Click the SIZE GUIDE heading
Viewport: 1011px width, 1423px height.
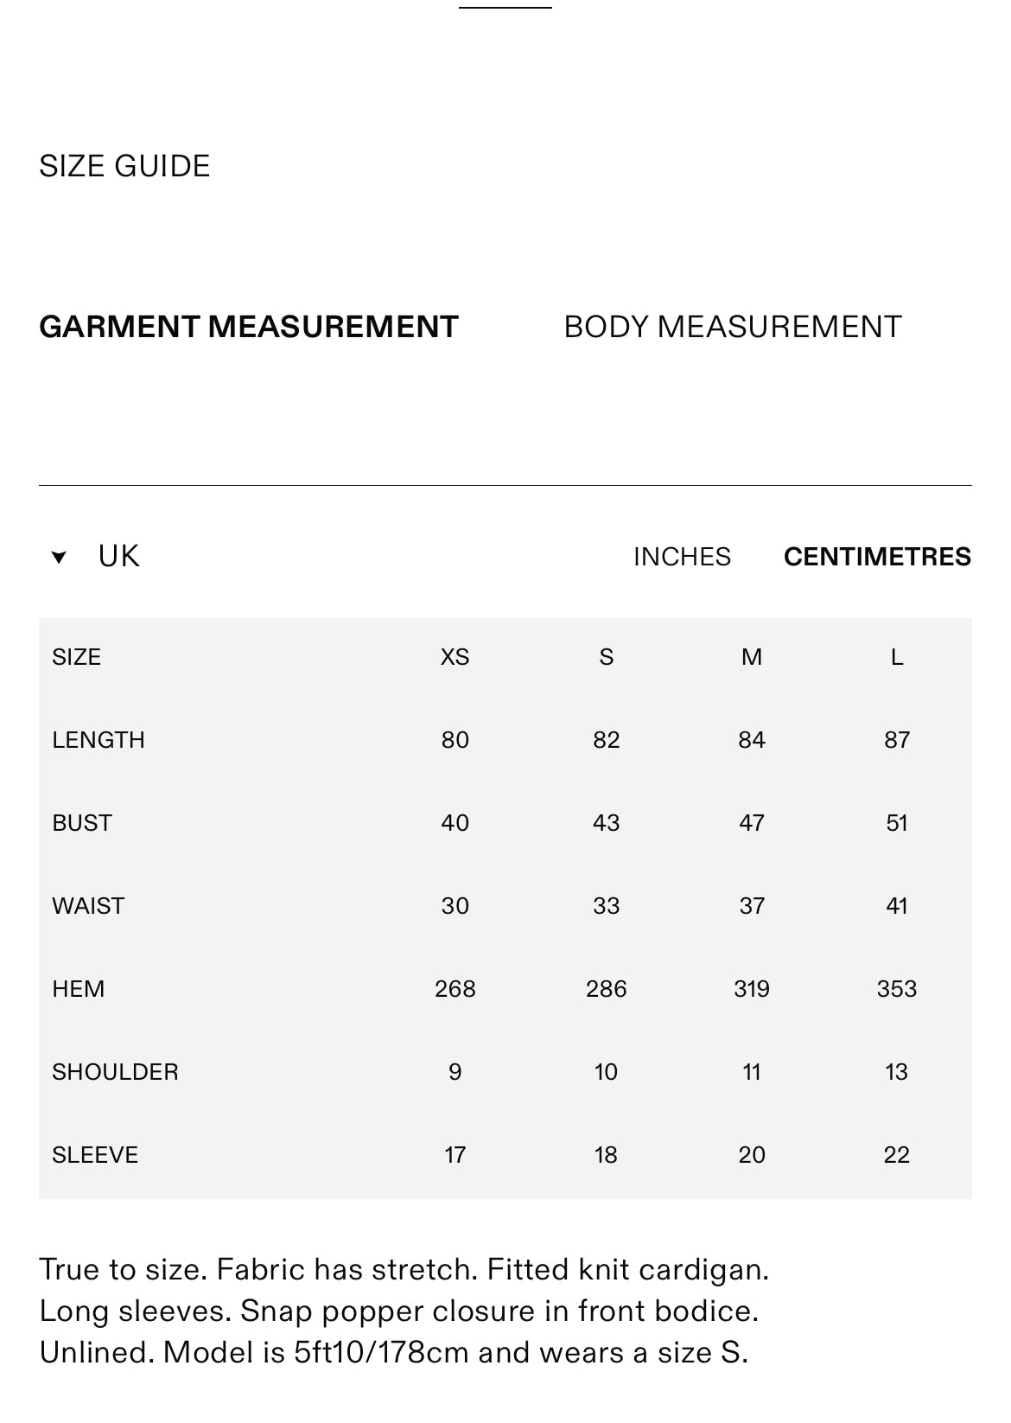pyautogui.click(x=124, y=166)
